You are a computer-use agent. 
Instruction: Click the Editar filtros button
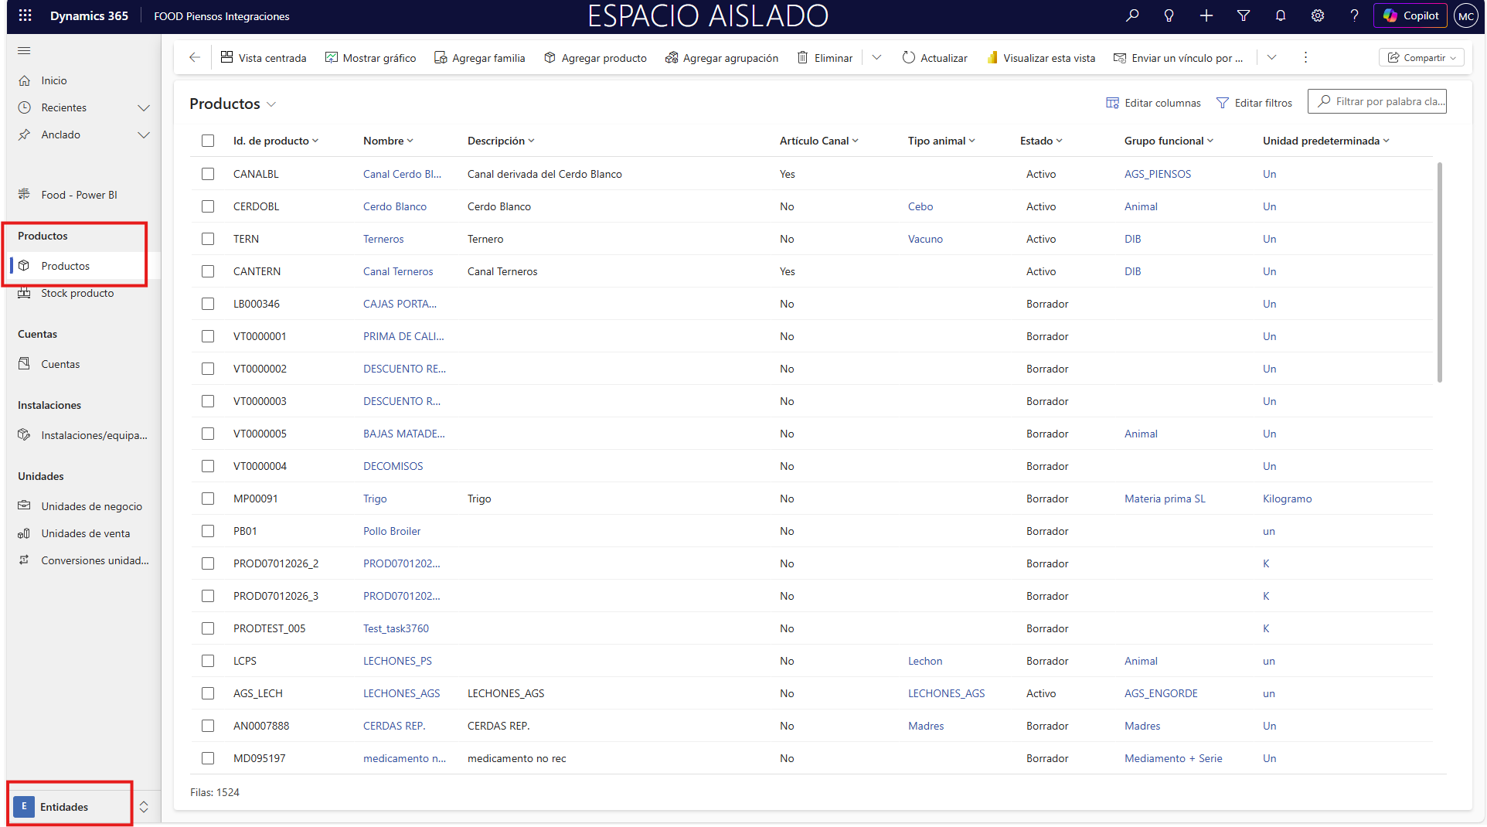click(1254, 103)
